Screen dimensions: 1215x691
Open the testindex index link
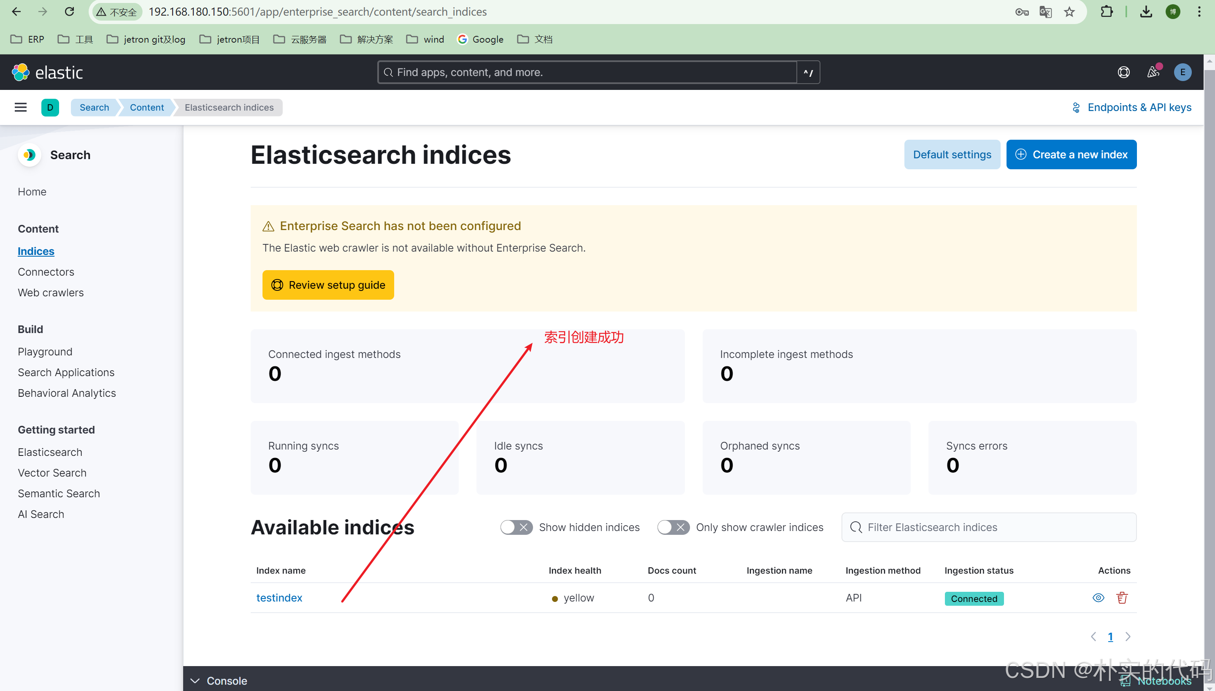(x=279, y=598)
